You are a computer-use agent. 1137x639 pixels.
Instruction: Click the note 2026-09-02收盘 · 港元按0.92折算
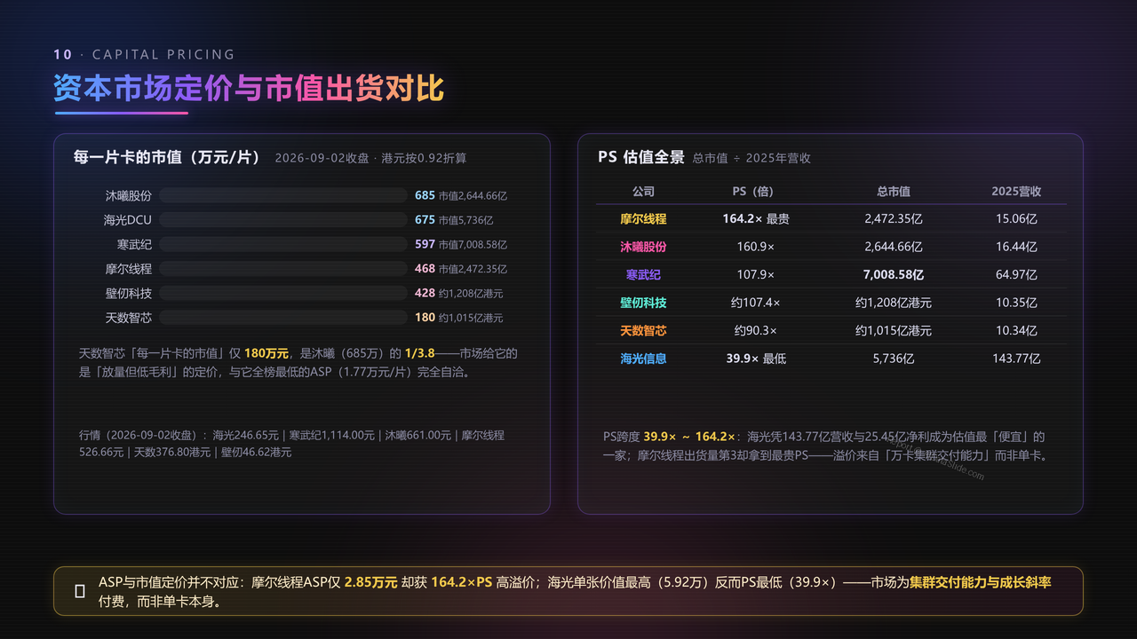(x=370, y=158)
